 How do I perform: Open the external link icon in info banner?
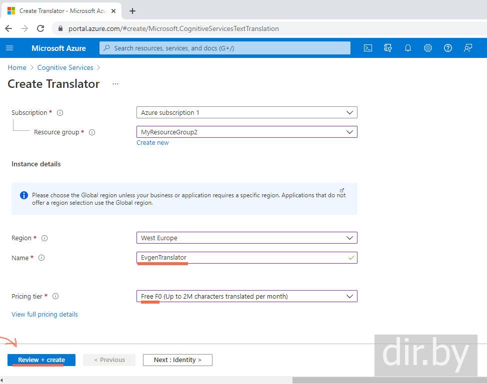(342, 190)
